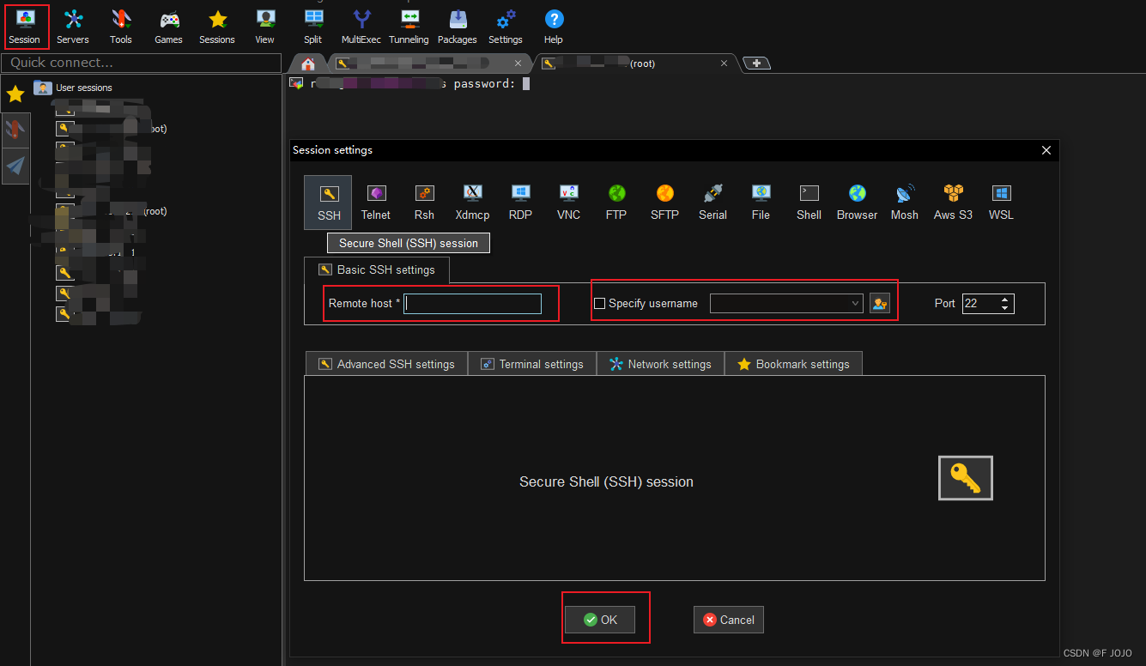Enable the Specify username checkbox
Image resolution: width=1146 pixels, height=666 pixels.
pos(600,304)
